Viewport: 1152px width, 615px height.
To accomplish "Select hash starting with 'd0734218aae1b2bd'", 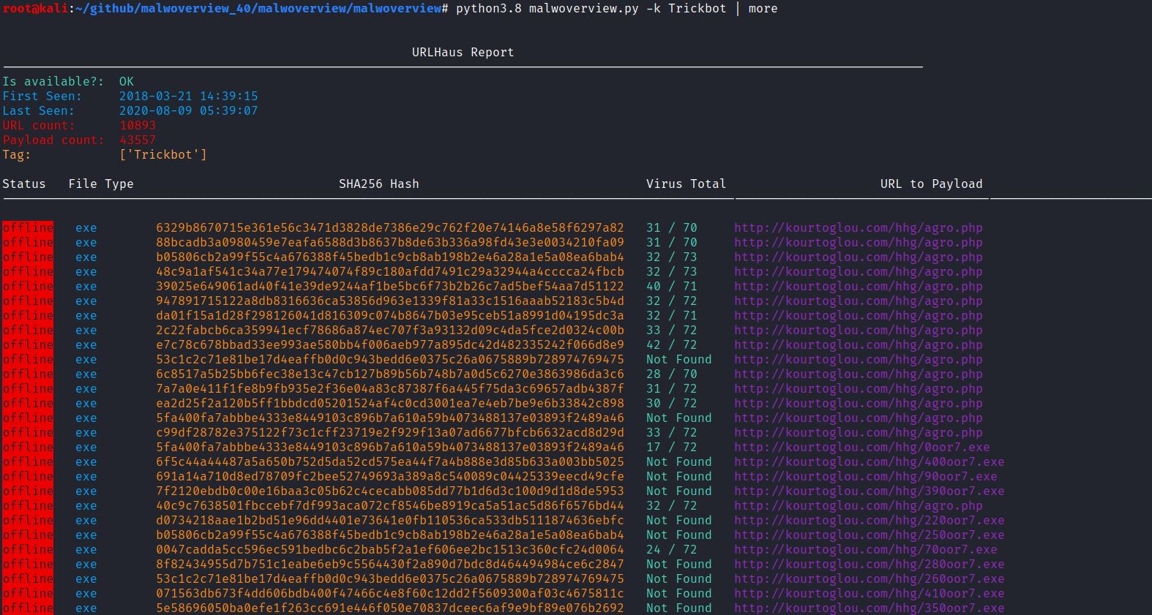I will (x=389, y=521).
